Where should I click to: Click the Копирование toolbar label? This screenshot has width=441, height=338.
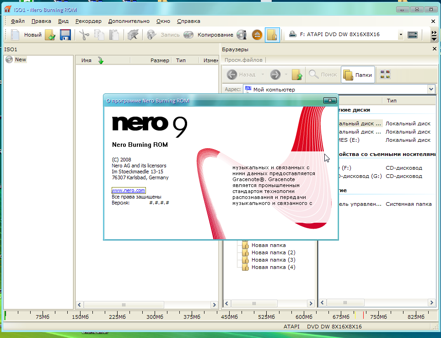tap(215, 35)
